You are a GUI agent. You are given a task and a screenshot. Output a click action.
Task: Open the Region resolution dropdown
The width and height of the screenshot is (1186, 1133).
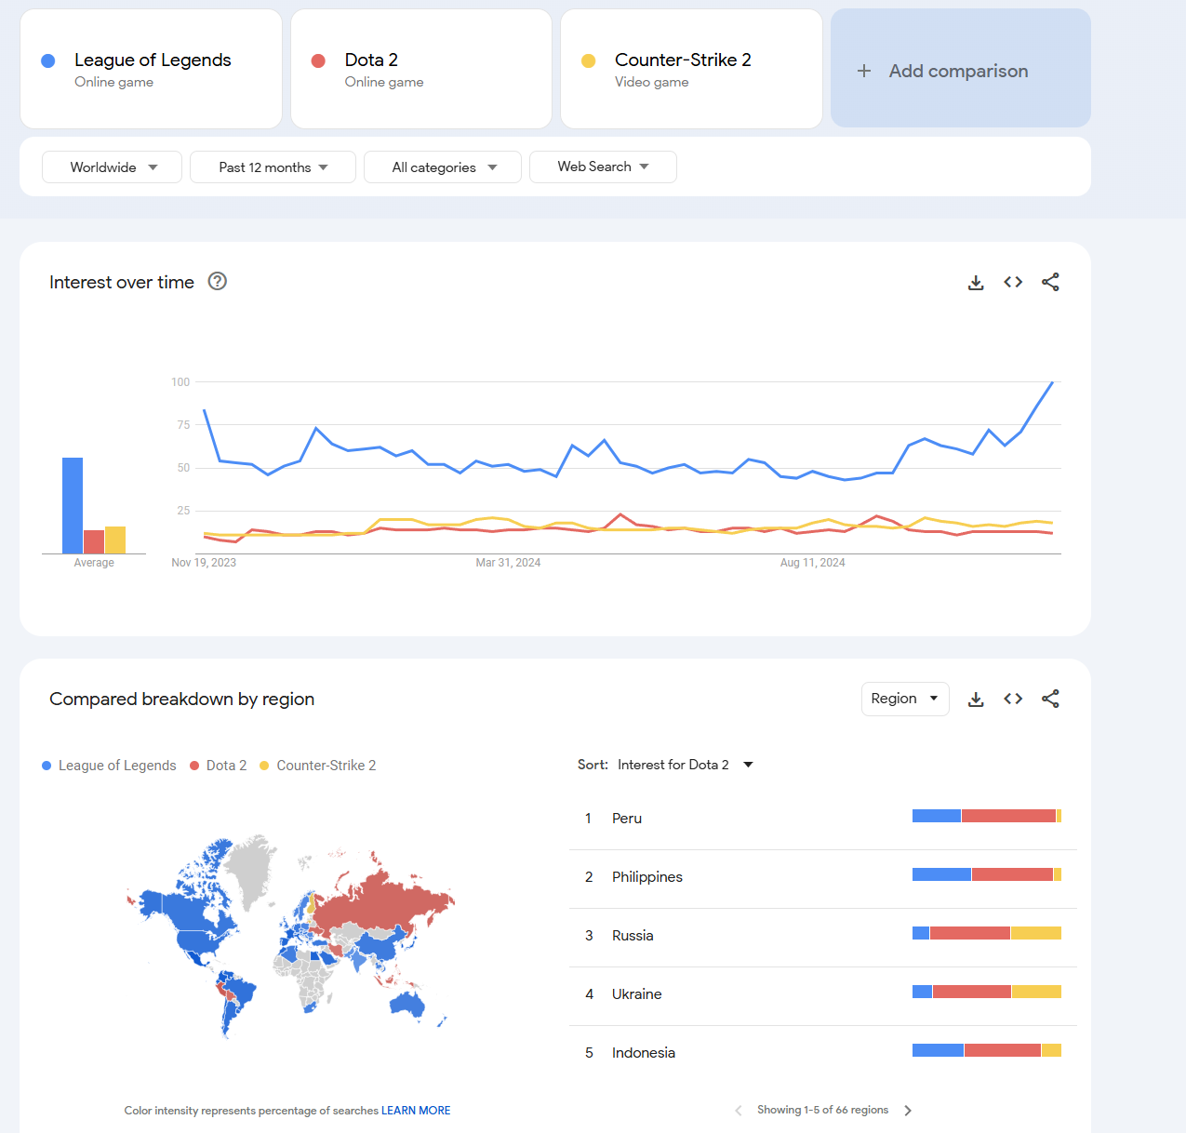pos(905,699)
